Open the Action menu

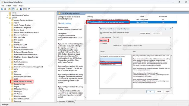[x=9, y=6]
